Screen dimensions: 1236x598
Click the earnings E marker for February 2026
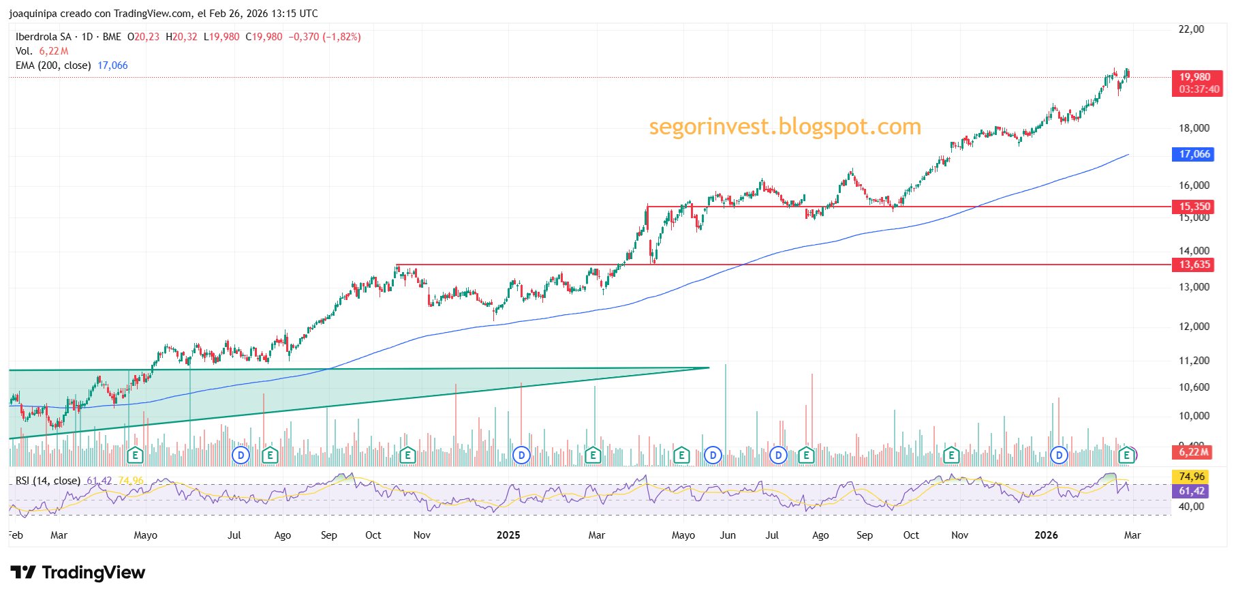[x=1127, y=455]
